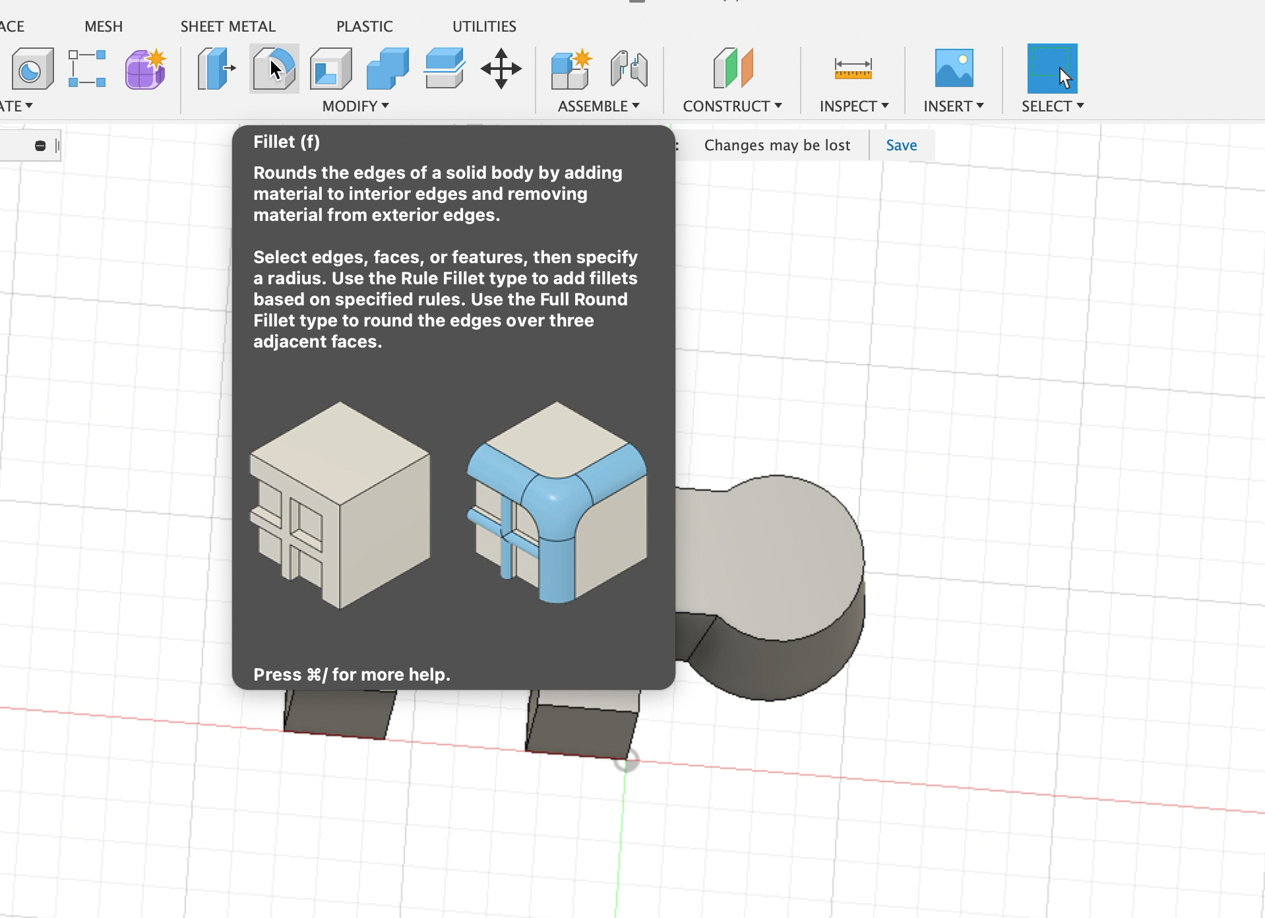The image size is (1265, 918).
Task: Collapse the browser panel minus icon
Action: pyautogui.click(x=40, y=146)
